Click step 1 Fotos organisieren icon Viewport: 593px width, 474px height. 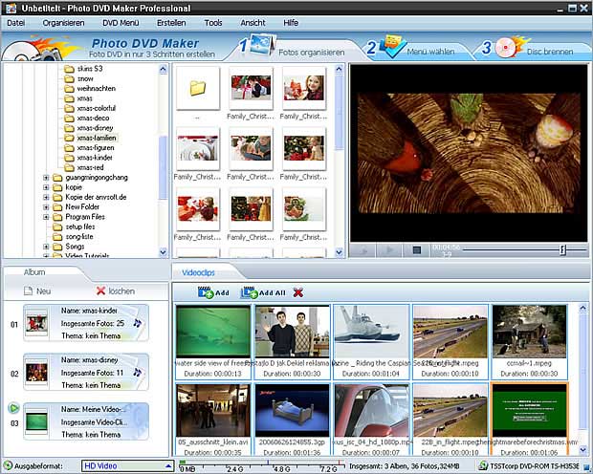pyautogui.click(x=263, y=45)
